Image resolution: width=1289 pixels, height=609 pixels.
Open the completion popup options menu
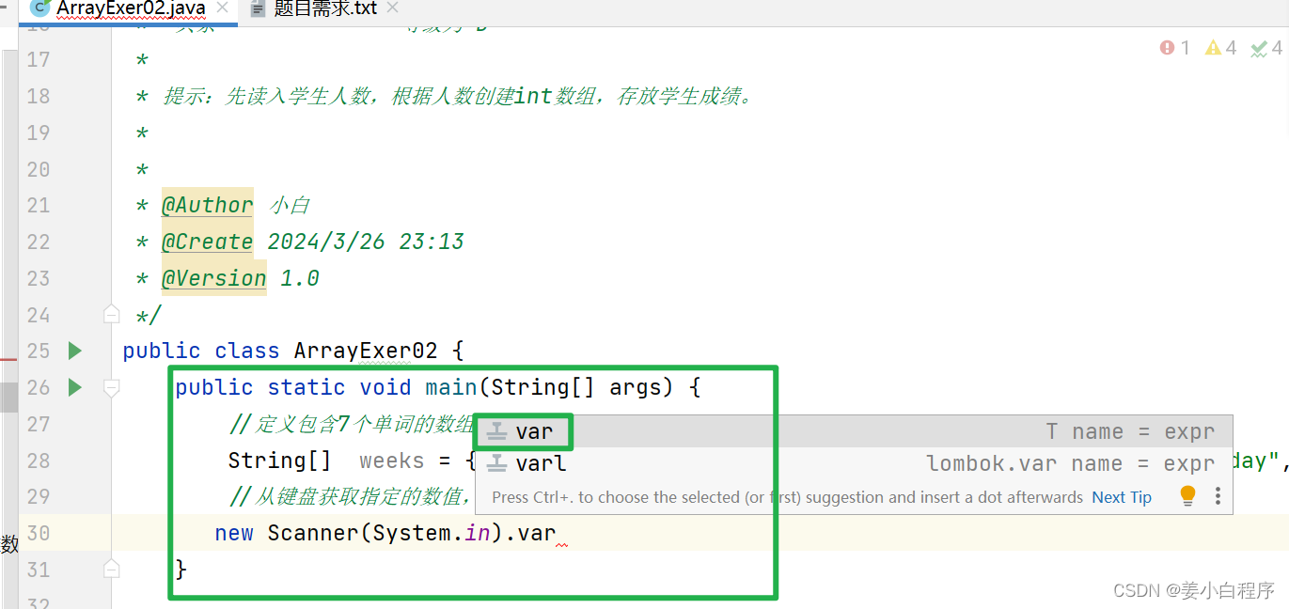point(1218,495)
